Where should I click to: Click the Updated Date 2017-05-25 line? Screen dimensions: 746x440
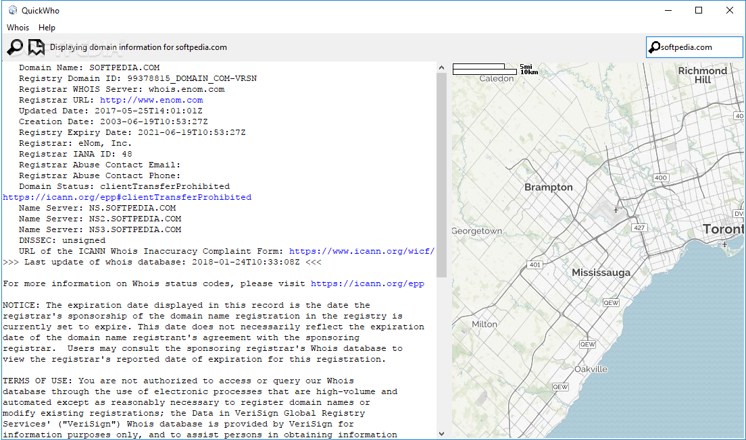[x=110, y=111]
